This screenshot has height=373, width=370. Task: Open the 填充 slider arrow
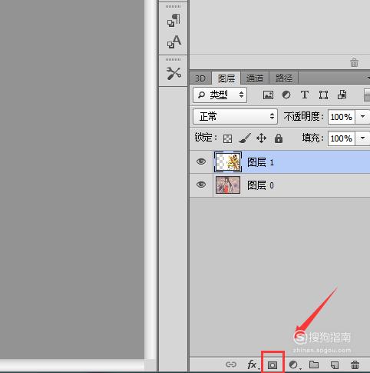click(362, 138)
